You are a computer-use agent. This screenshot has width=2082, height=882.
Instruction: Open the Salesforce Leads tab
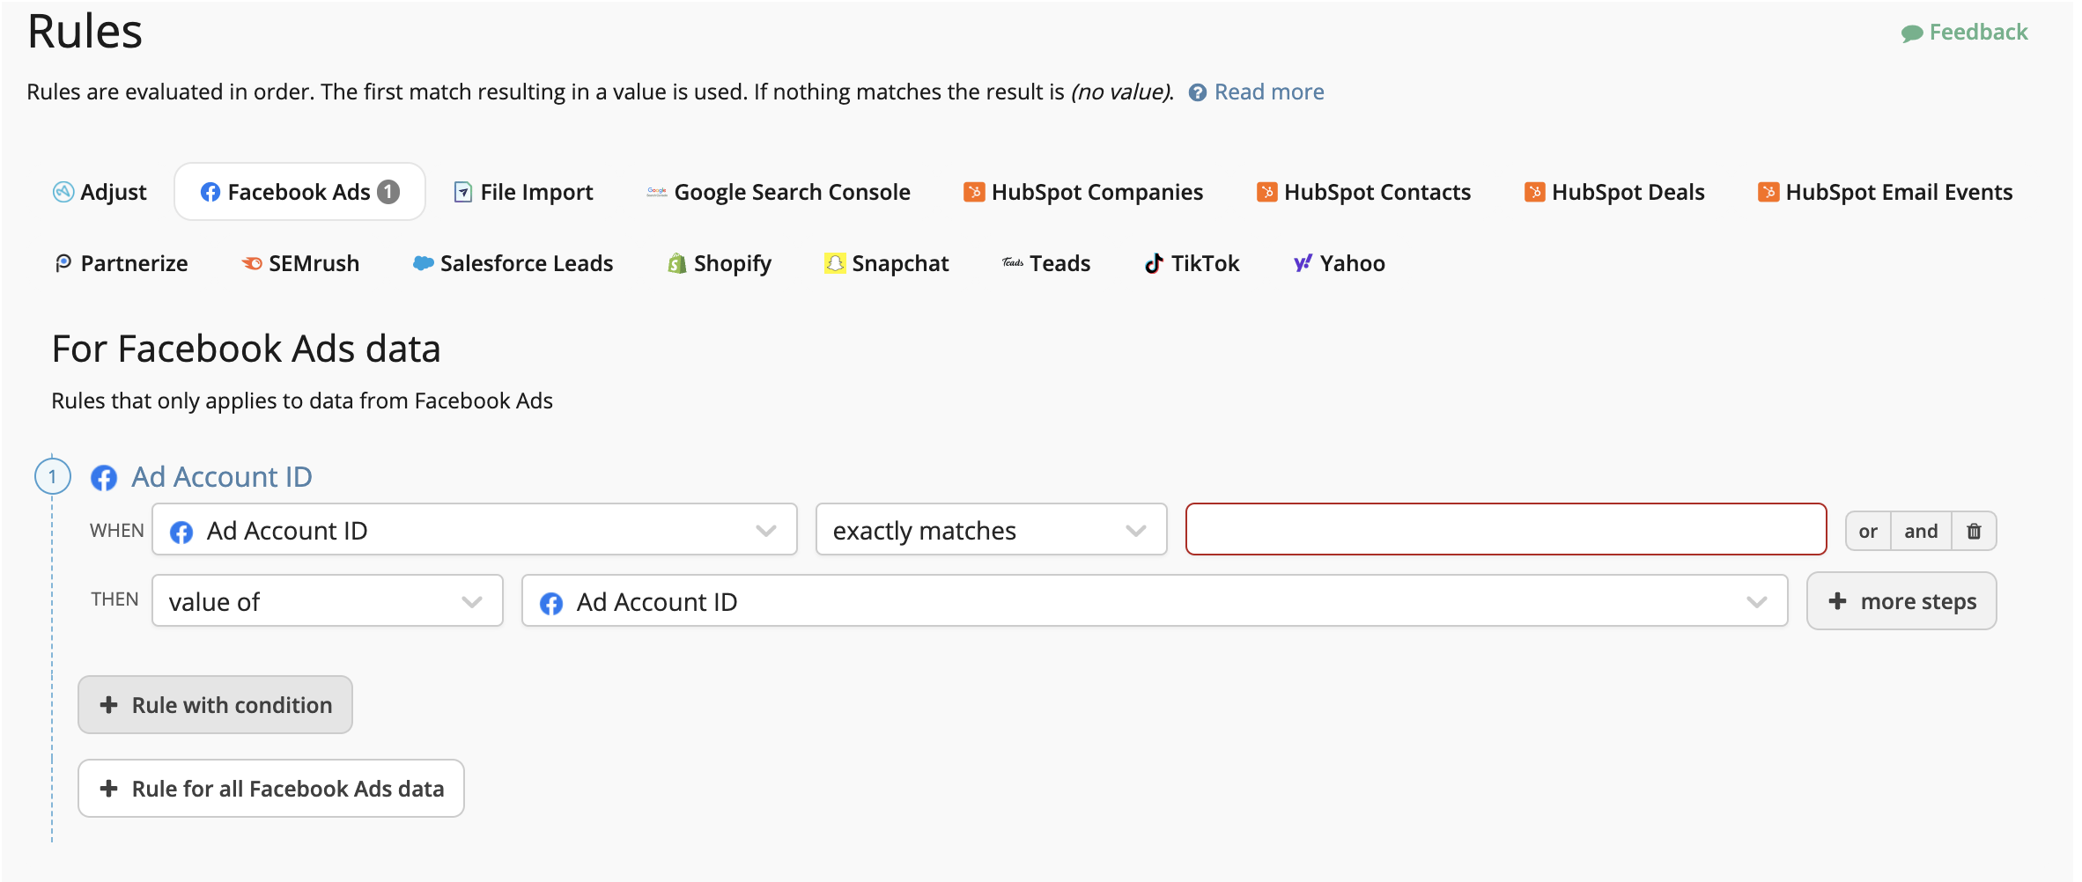coord(513,263)
